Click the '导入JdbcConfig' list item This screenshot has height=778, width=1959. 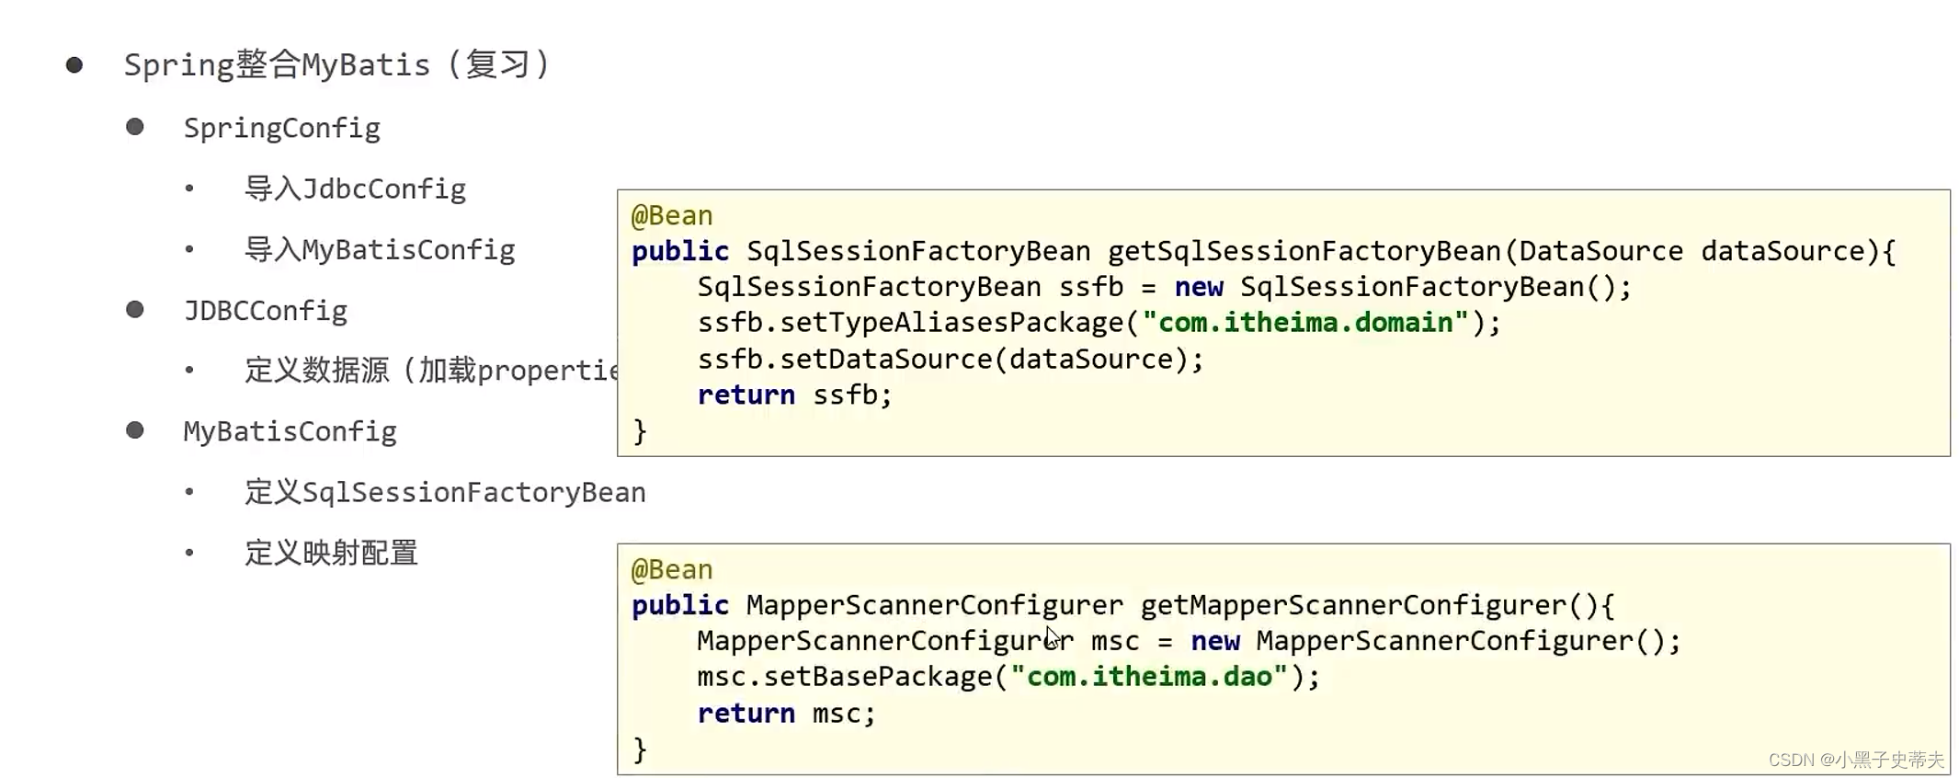(x=355, y=189)
